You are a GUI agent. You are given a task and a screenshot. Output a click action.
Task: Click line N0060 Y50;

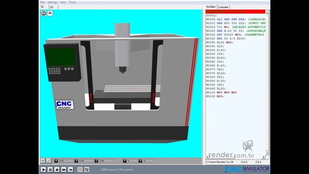[x=215, y=61]
